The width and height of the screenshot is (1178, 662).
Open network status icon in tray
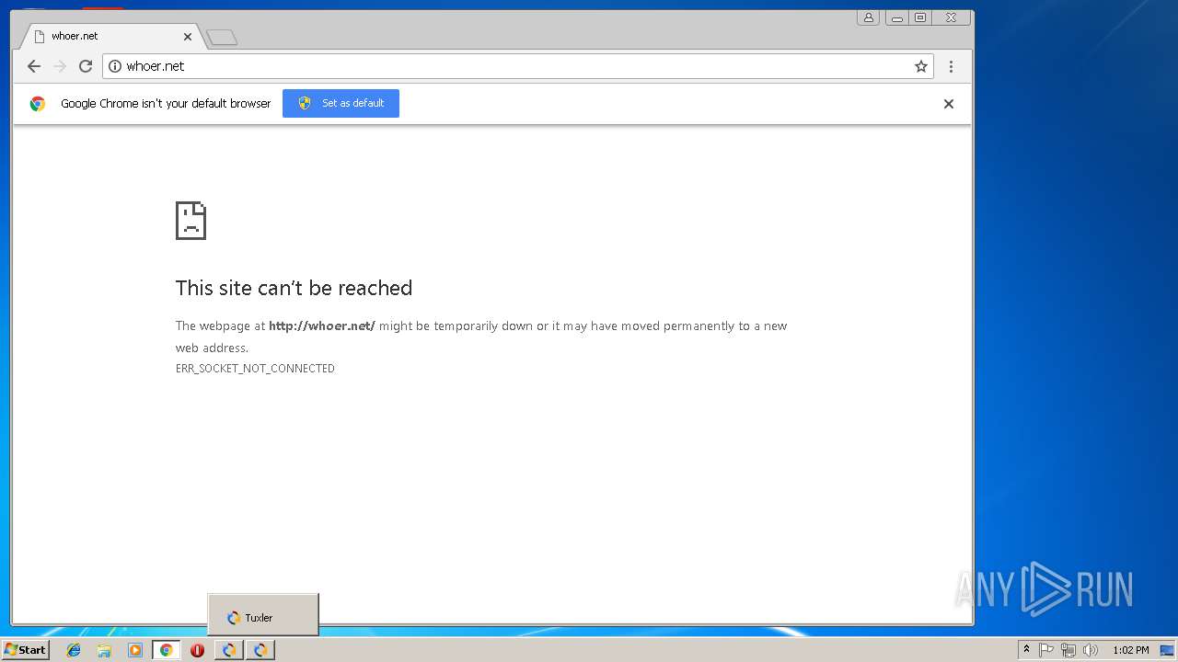point(1068,650)
